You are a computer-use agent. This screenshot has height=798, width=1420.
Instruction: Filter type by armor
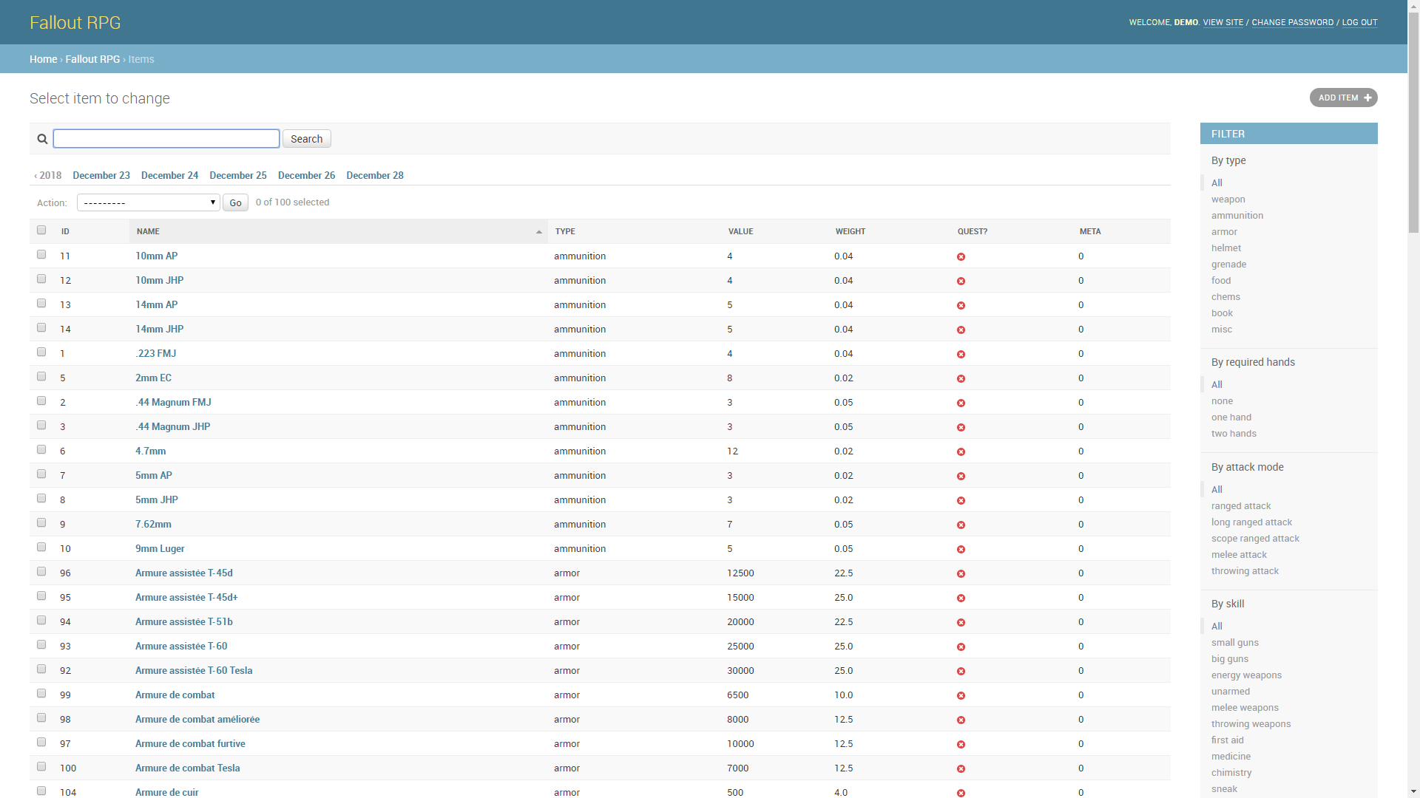(1224, 232)
